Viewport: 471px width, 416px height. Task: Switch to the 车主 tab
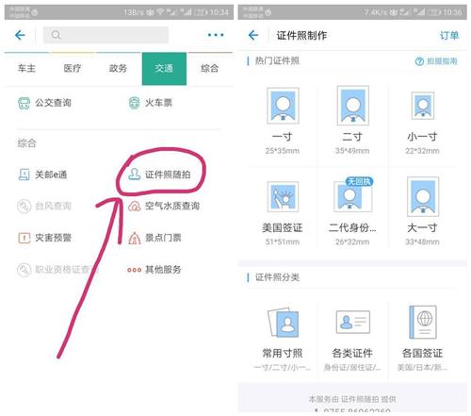pos(26,69)
